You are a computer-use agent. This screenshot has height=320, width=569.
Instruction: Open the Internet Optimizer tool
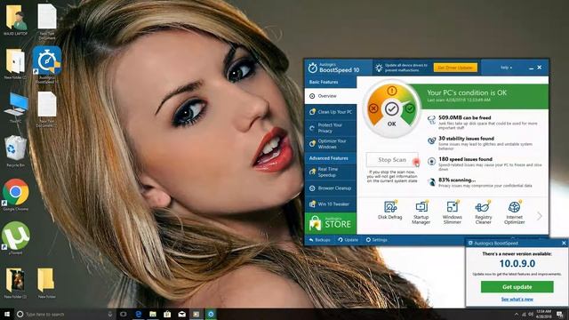(x=514, y=212)
